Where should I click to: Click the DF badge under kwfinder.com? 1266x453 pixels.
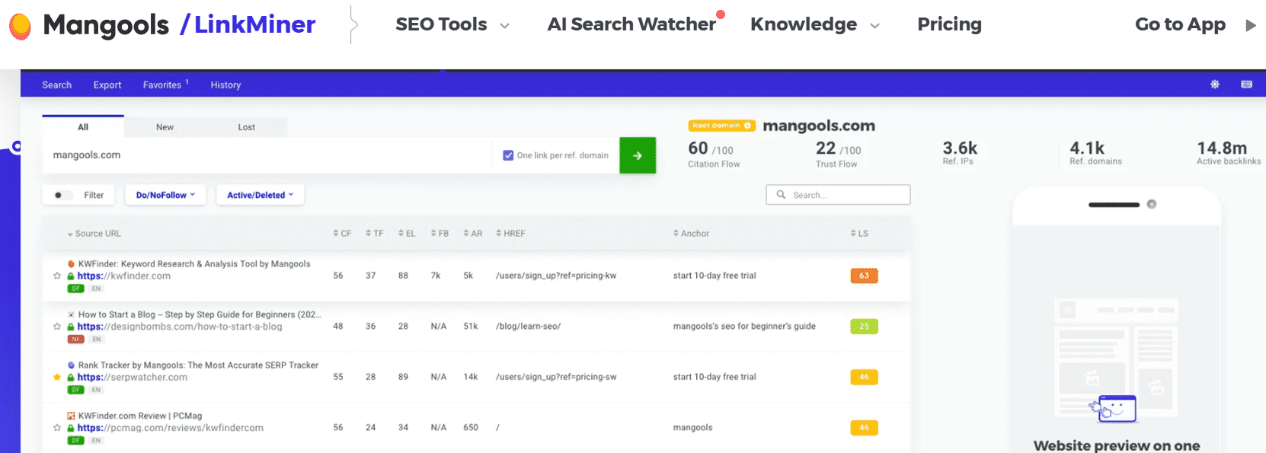tap(75, 289)
